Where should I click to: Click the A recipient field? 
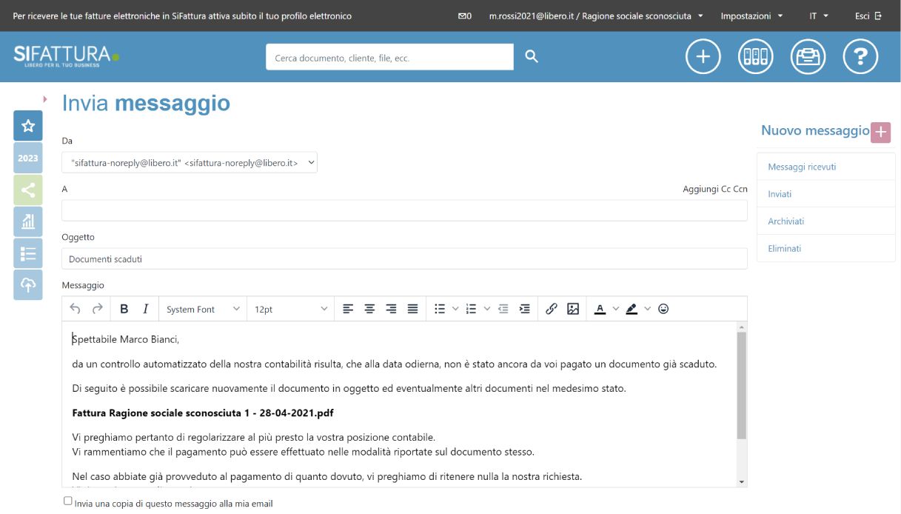pyautogui.click(x=404, y=210)
